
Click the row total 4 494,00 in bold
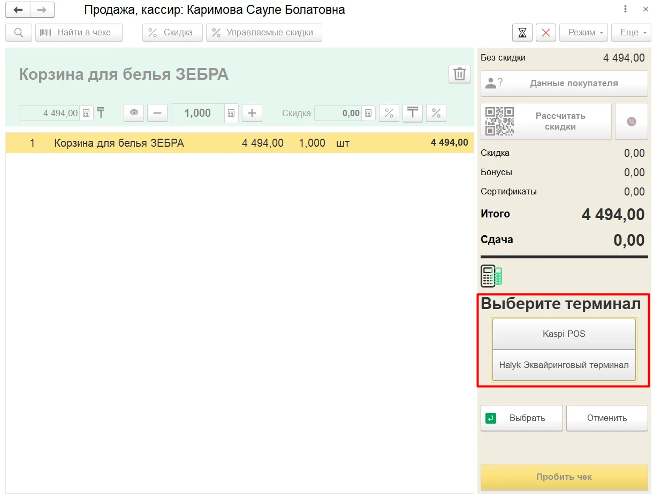[x=450, y=143]
